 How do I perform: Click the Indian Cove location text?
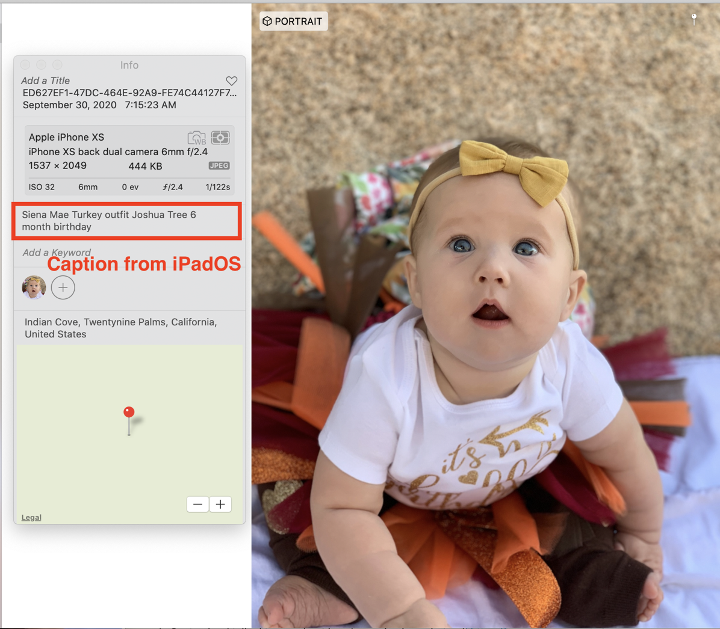tap(120, 328)
